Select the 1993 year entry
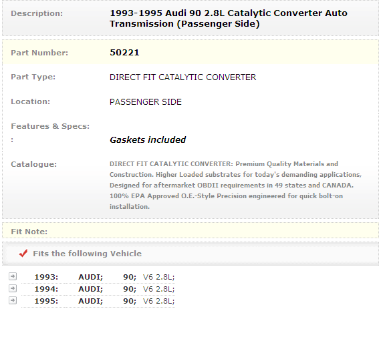 [x=46, y=277]
